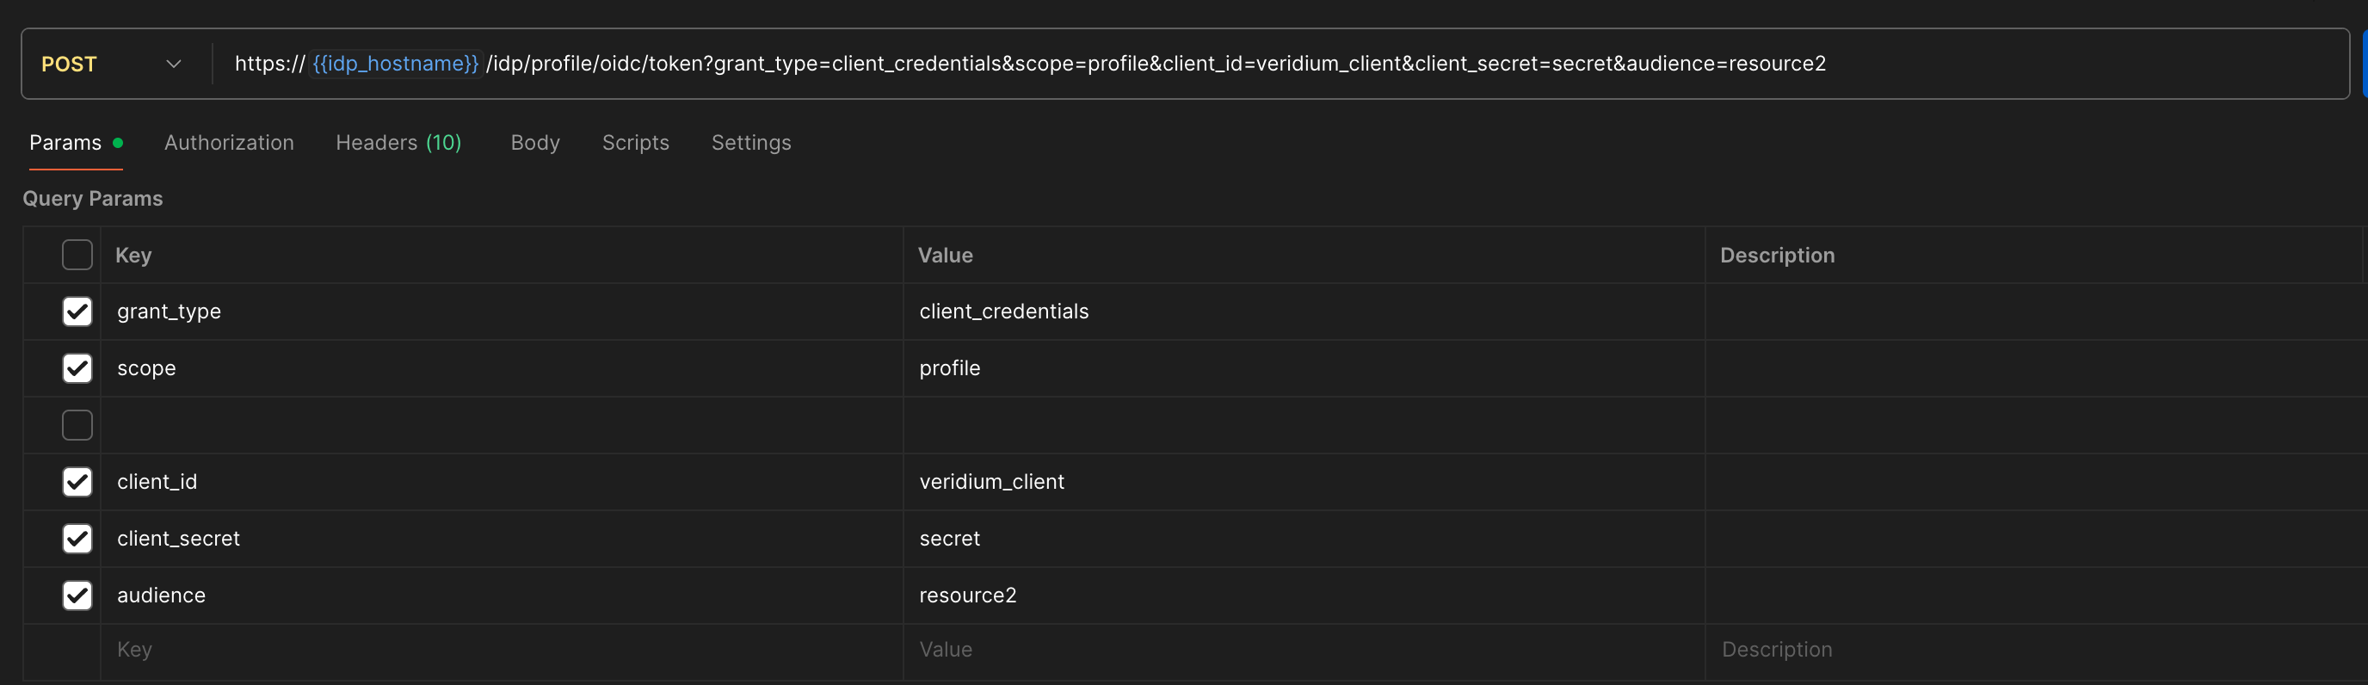Open the POST method dropdown
This screenshot has width=2368, height=685.
coord(110,65)
